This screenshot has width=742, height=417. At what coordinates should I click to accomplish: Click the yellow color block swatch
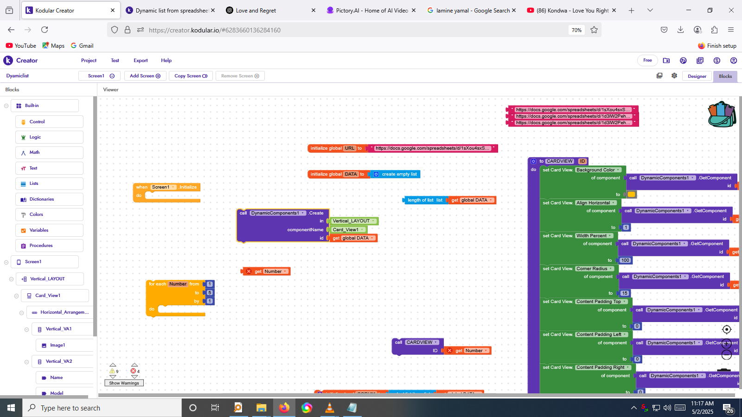click(631, 195)
